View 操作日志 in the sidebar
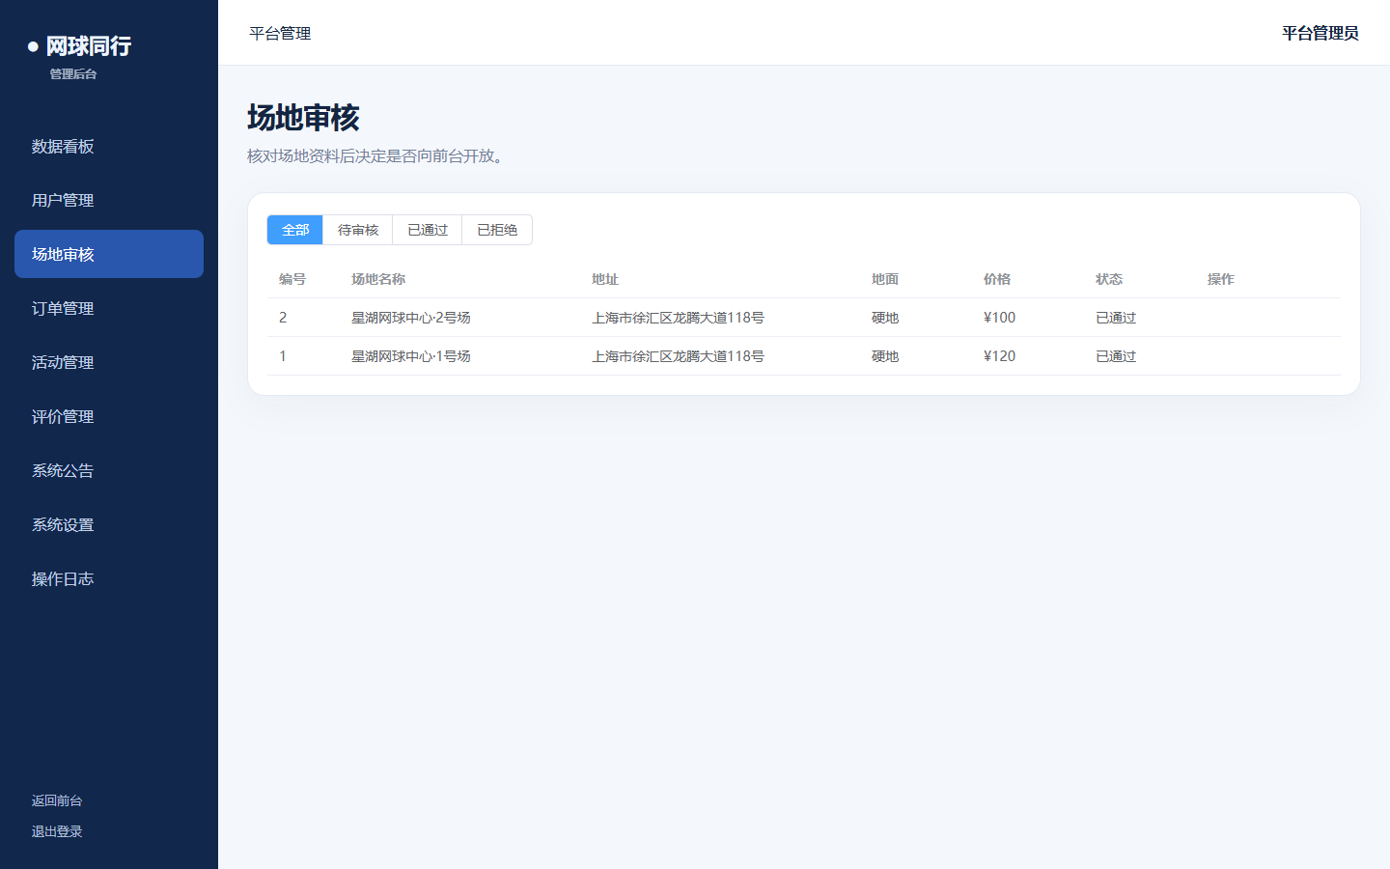The height and width of the screenshot is (869, 1390). [109, 578]
